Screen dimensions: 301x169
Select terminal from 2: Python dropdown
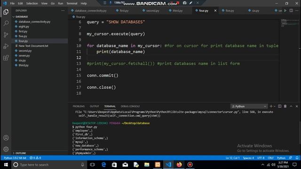(249, 106)
